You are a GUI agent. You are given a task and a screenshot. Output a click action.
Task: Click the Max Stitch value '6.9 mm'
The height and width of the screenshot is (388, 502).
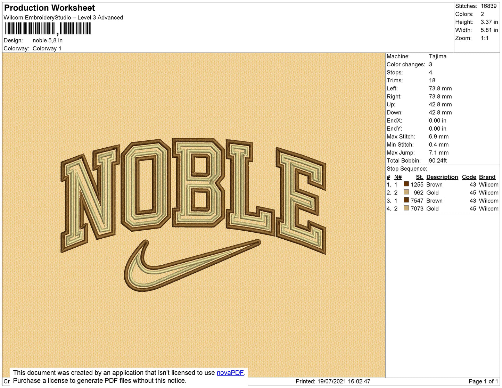438,137
